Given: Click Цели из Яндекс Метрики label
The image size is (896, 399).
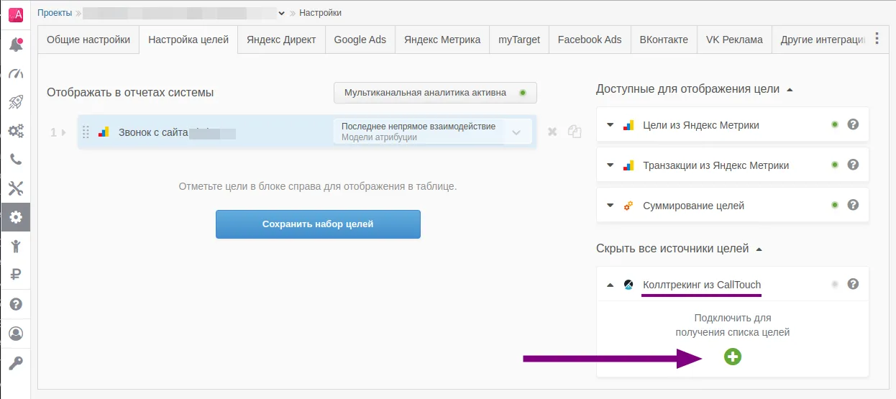Looking at the screenshot, I should pos(701,125).
